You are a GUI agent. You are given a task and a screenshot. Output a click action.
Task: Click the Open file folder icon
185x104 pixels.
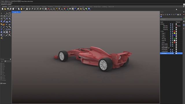pos(5,9)
